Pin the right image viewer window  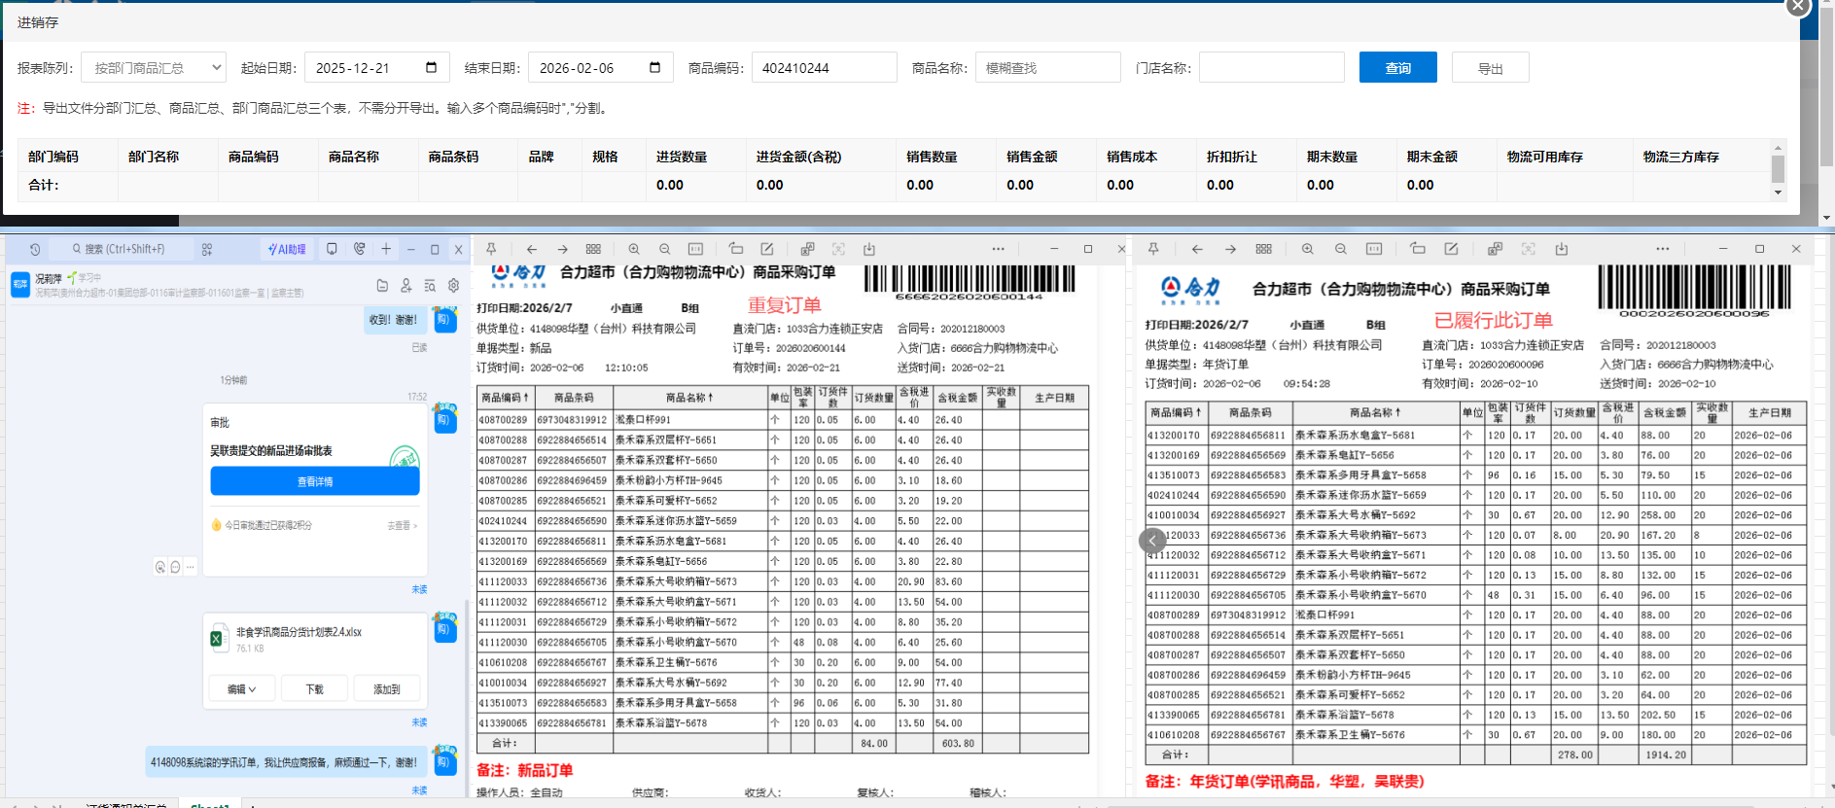coord(1153,250)
